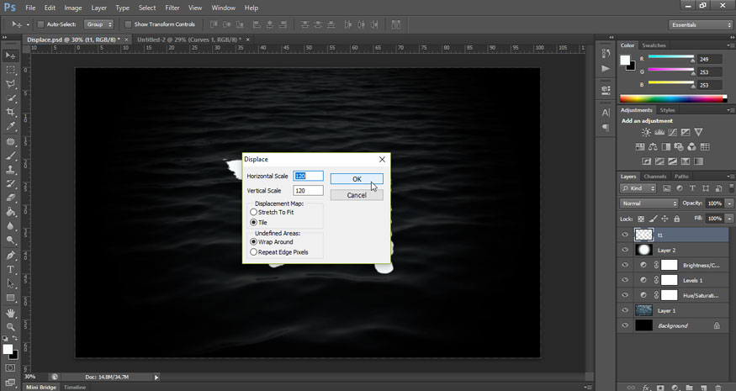736x391 pixels.
Task: Select the Move tool
Action: coord(11,55)
